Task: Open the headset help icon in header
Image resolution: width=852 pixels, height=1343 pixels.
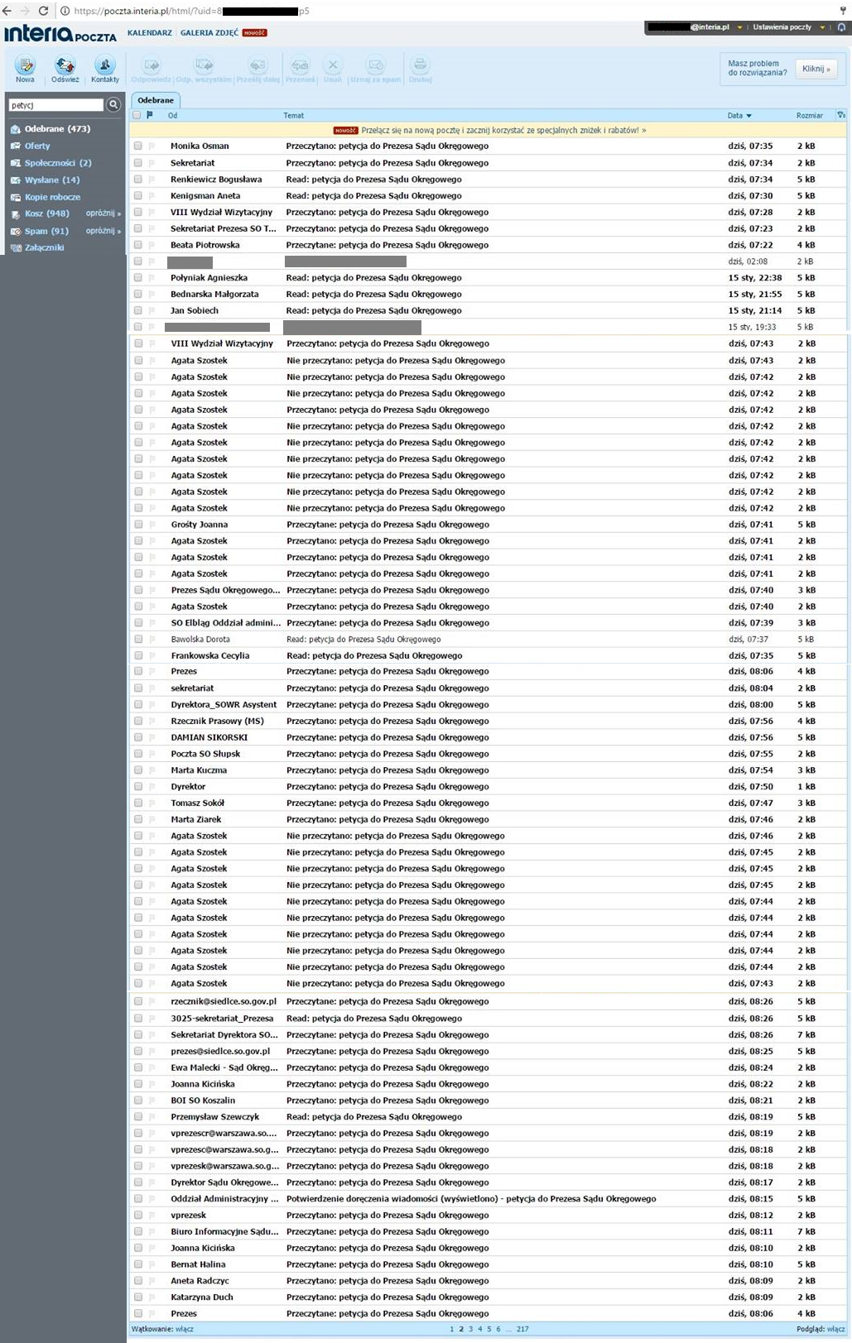Action: pyautogui.click(x=841, y=27)
